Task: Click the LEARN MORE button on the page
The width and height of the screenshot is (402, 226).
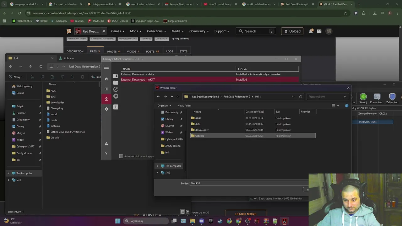Action: pos(246,214)
